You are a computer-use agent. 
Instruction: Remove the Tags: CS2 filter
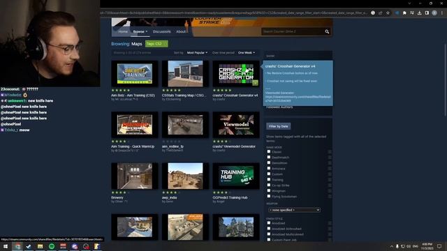(156, 44)
